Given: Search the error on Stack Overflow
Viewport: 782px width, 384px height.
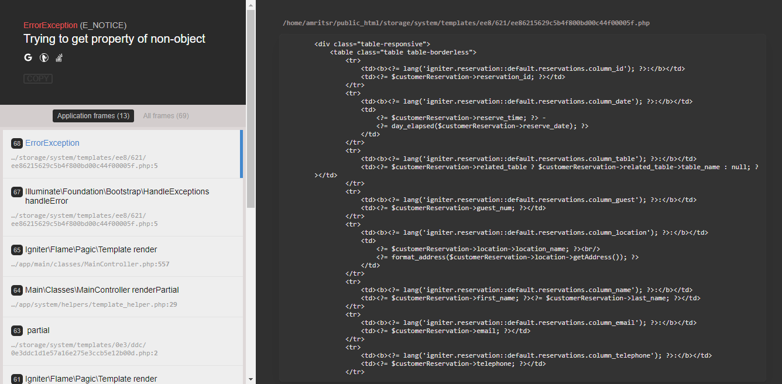Looking at the screenshot, I should (59, 57).
